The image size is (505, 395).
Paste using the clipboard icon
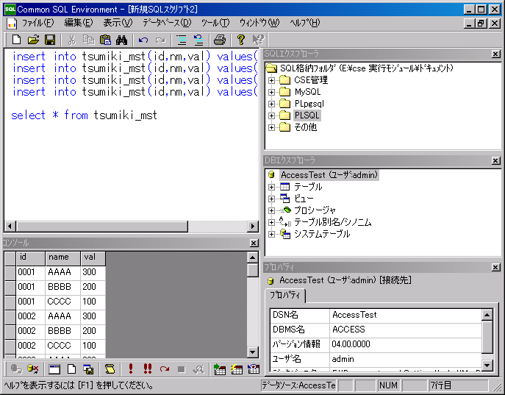(x=105, y=40)
